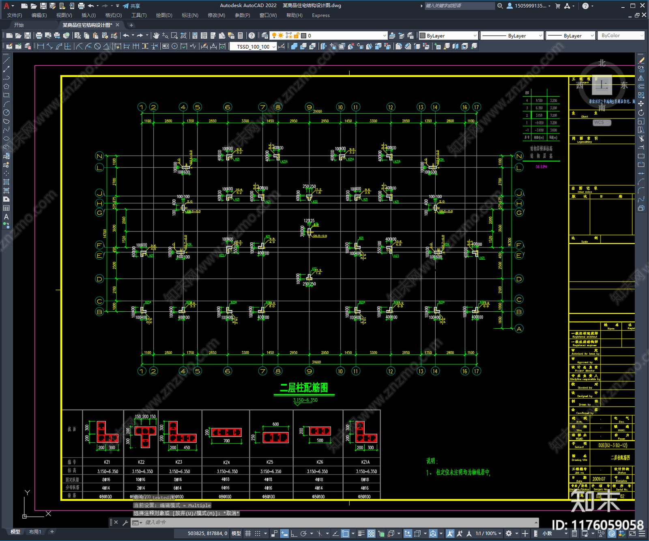Image resolution: width=649 pixels, height=541 pixels.
Task: Select the Multiline Text tool
Action: coord(6,217)
